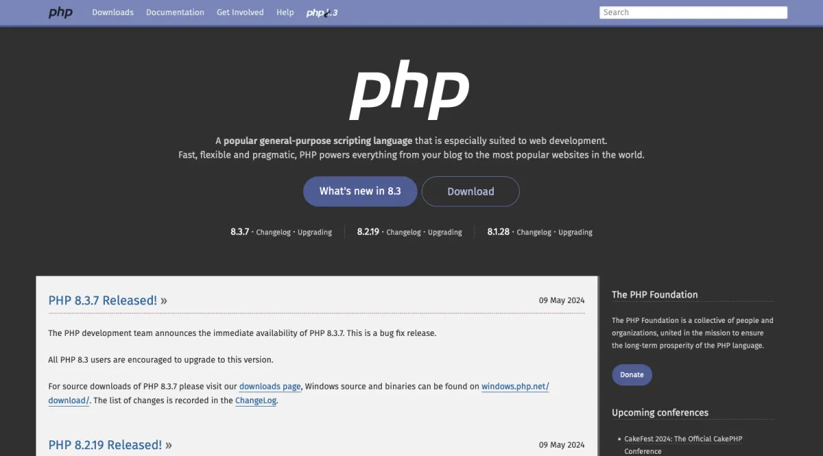Open the Downloads menu item
The width and height of the screenshot is (823, 456).
[112, 12]
